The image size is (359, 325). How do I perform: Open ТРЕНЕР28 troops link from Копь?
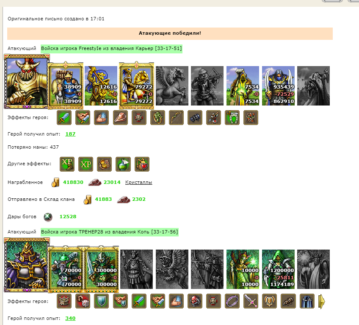coord(110,232)
